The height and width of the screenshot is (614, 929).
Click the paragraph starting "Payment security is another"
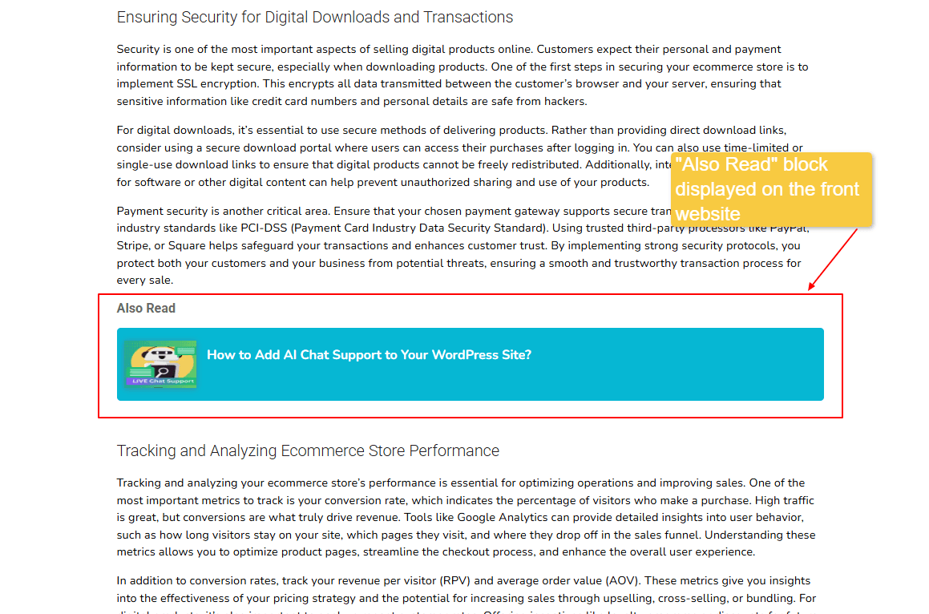462,245
